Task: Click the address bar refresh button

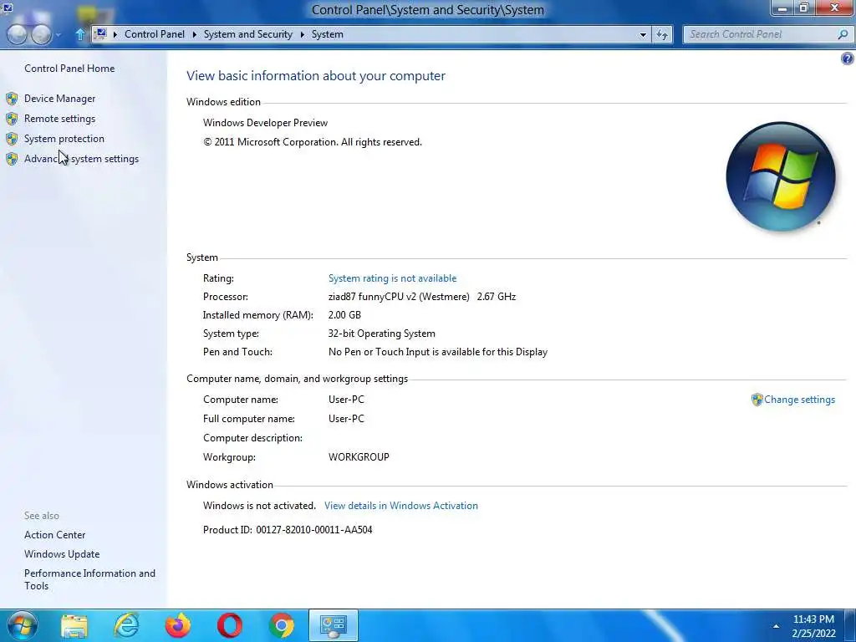Action: tap(662, 34)
